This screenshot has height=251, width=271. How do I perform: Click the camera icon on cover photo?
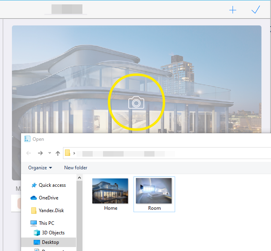tap(136, 103)
